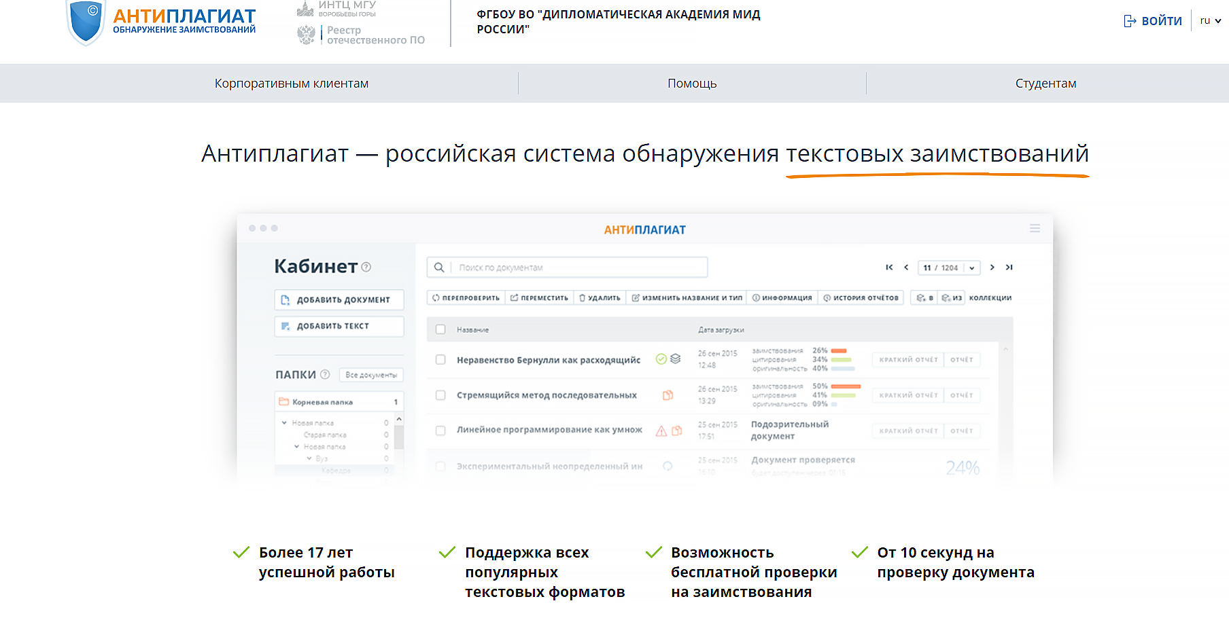Open ОТЧЁТ for Неравенство Бернулли
Viewport: 1229px width, 618px height.
click(962, 359)
